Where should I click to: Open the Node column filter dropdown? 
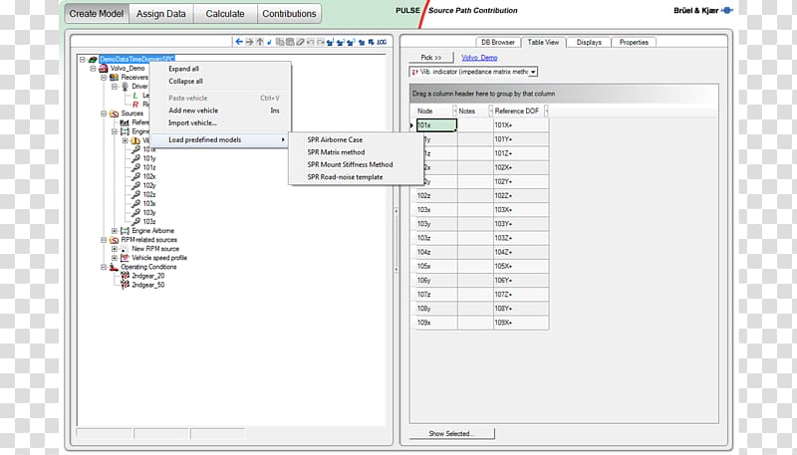454,111
